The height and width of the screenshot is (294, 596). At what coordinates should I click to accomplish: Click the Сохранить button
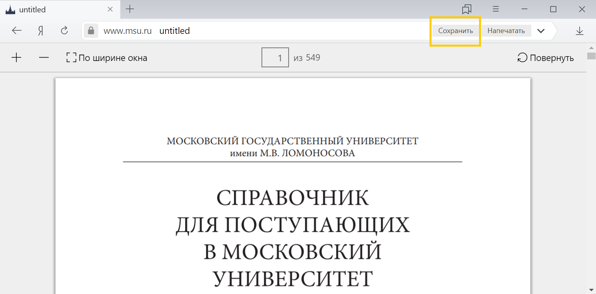point(455,31)
